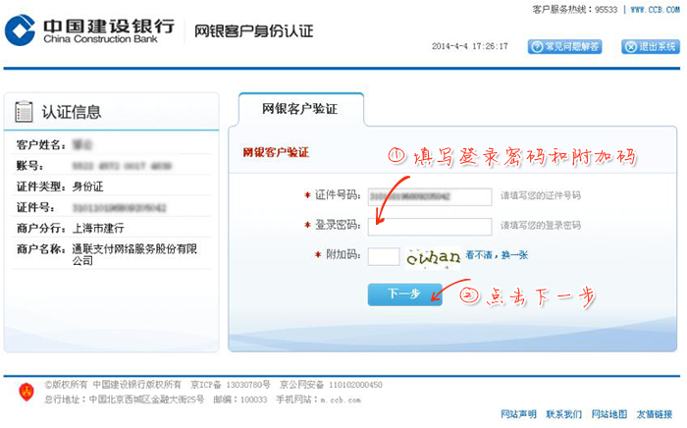The width and height of the screenshot is (687, 428).
Task: Open the 网站声明 footer link
Action: click(x=518, y=414)
